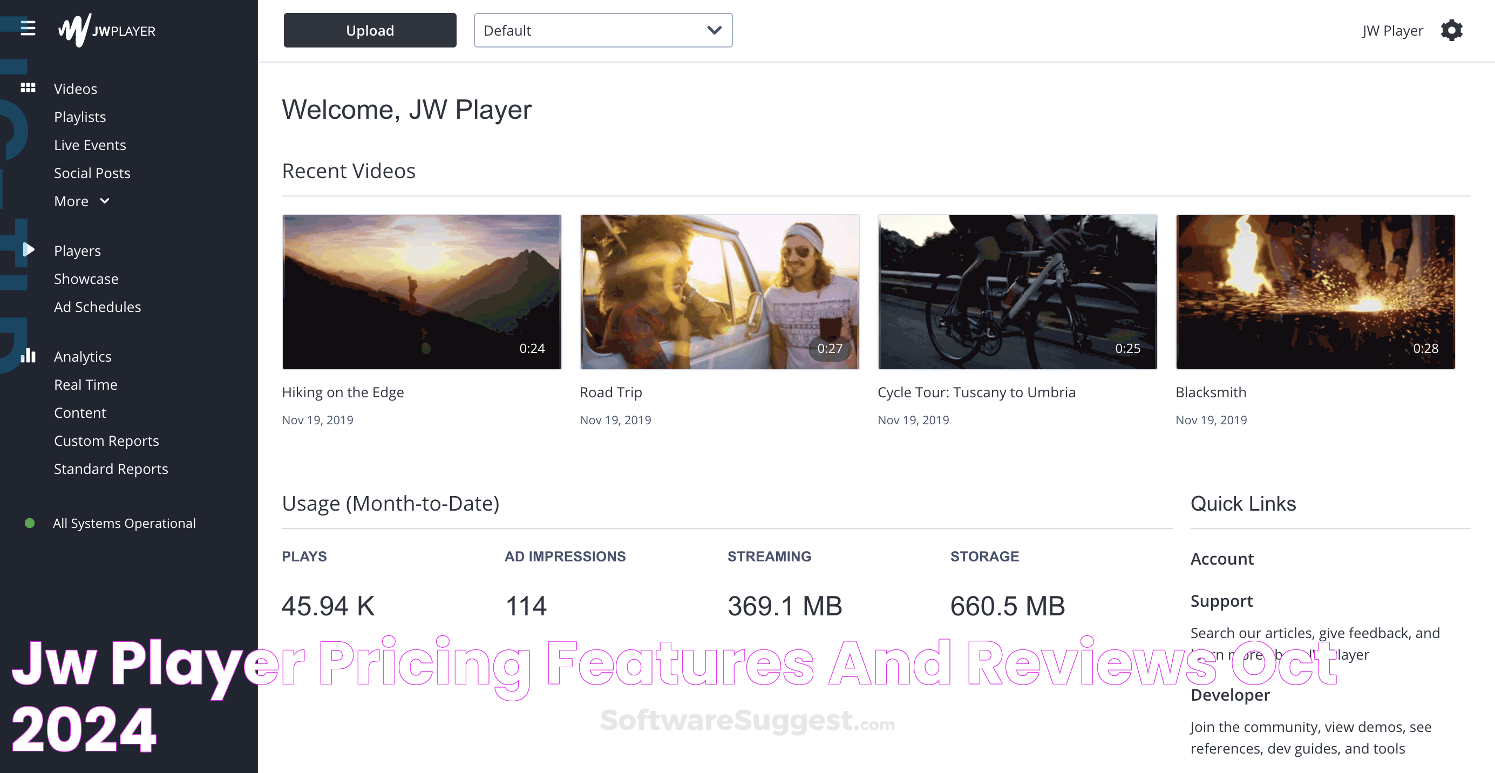Open Standard Reports
This screenshot has height=773, width=1495.
pyautogui.click(x=111, y=469)
